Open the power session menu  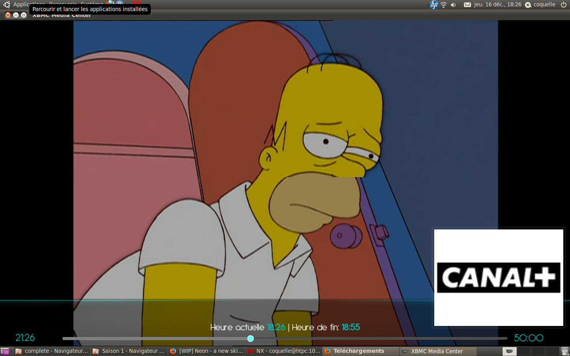[564, 5]
